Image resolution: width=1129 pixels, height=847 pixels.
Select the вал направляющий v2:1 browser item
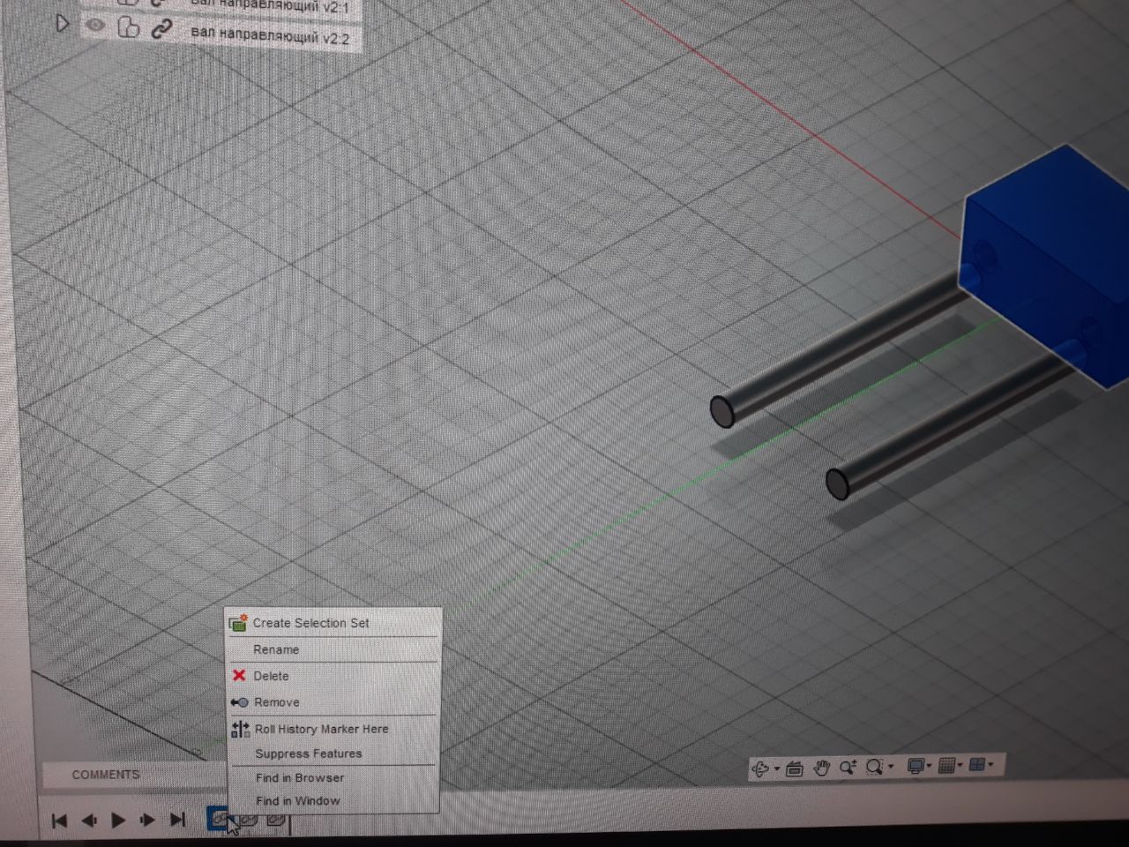click(270, 6)
